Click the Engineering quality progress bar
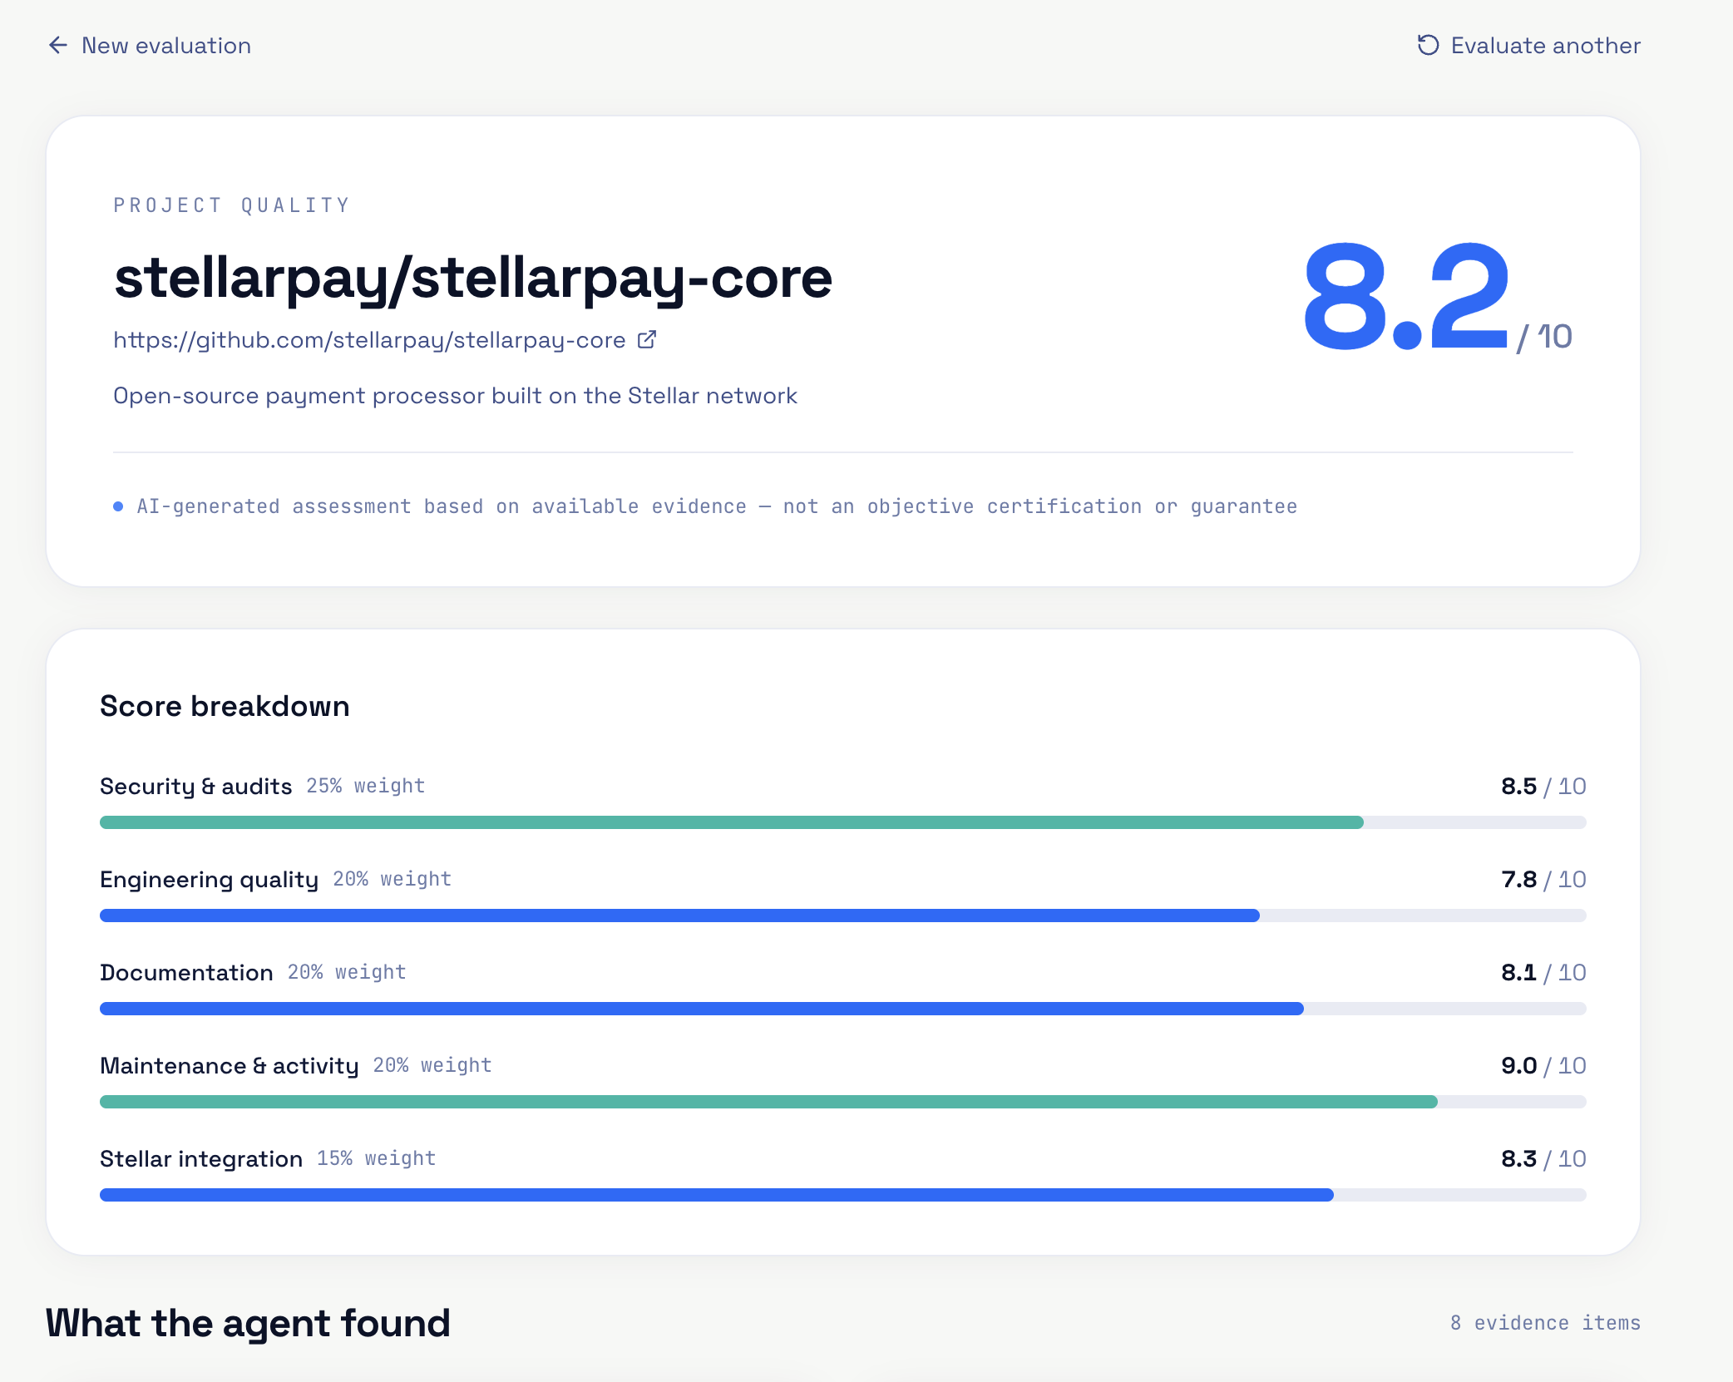The height and width of the screenshot is (1382, 1733). pyautogui.click(x=843, y=916)
